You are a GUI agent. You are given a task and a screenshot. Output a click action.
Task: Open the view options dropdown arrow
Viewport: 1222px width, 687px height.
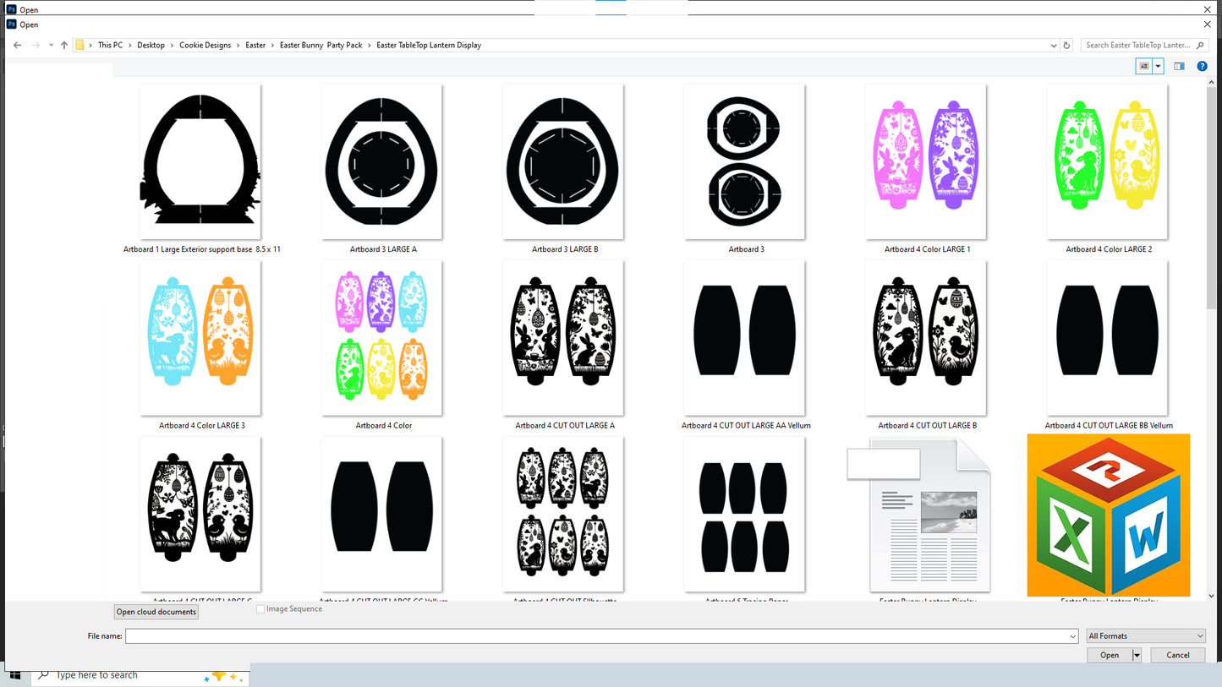tap(1158, 66)
